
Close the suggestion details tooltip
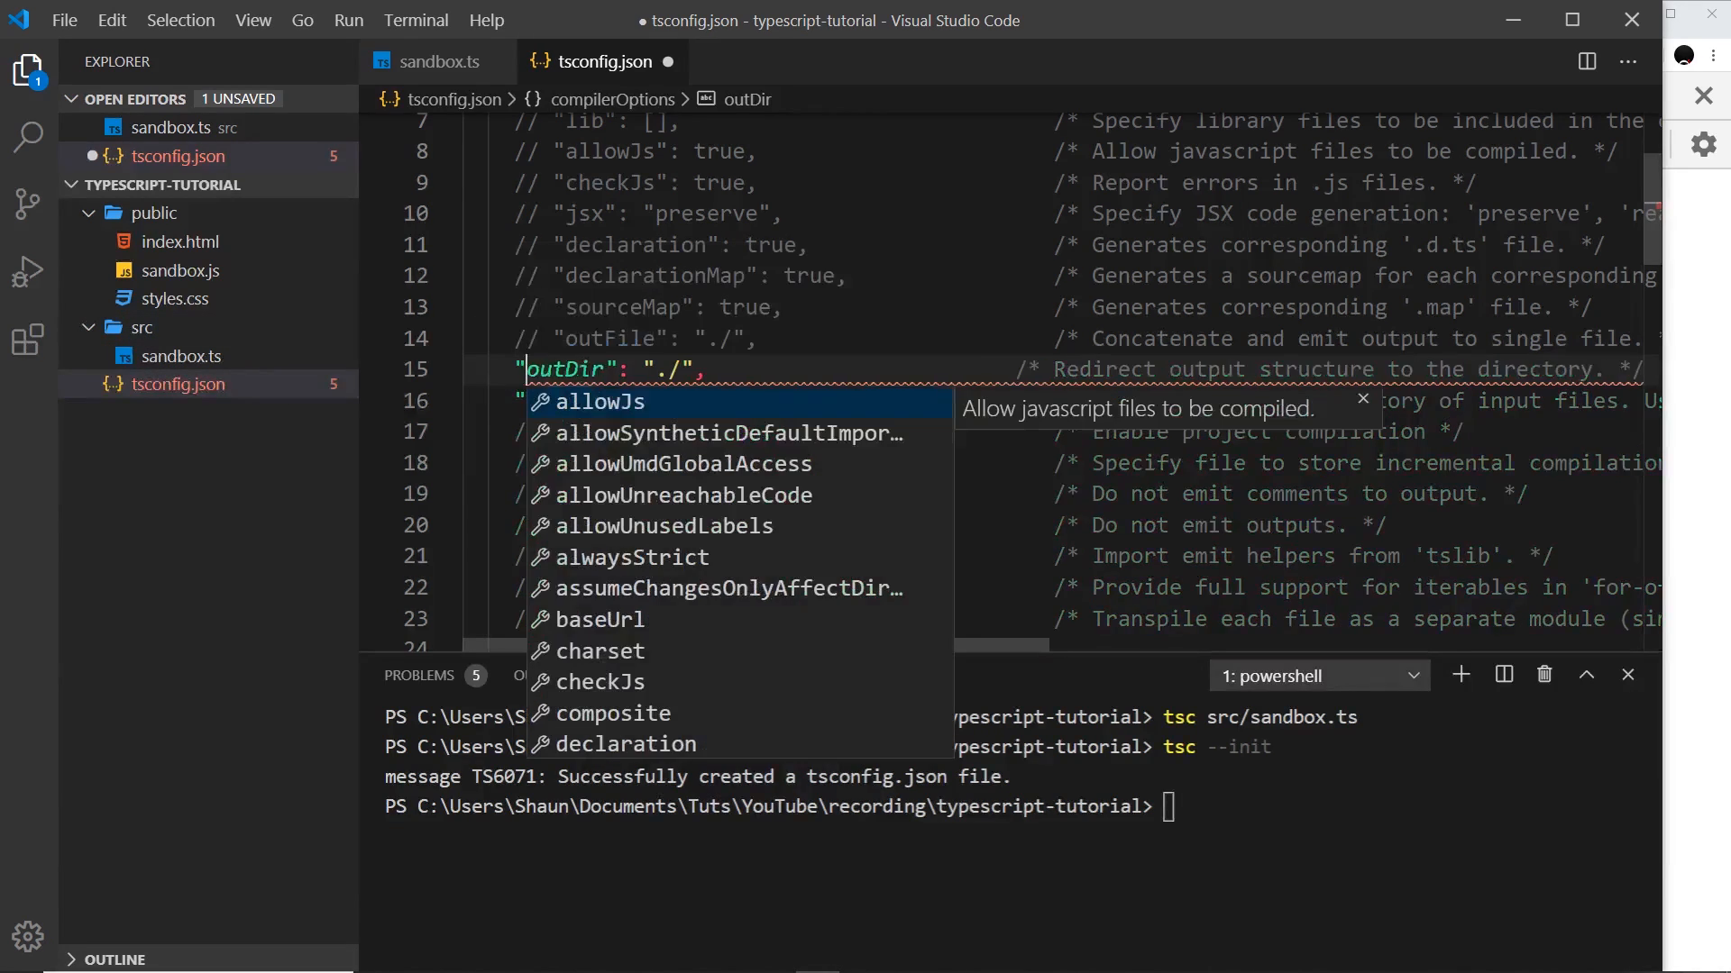click(1363, 398)
